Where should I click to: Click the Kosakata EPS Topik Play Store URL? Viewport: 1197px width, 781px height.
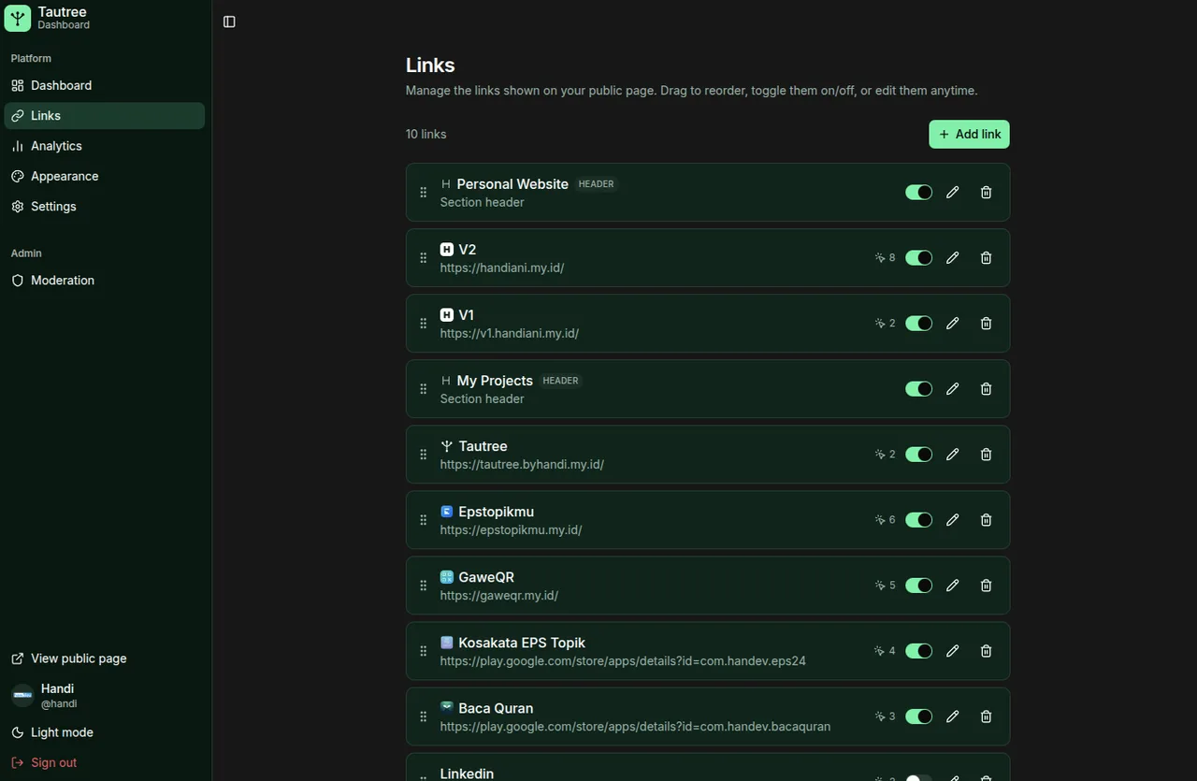point(623,660)
